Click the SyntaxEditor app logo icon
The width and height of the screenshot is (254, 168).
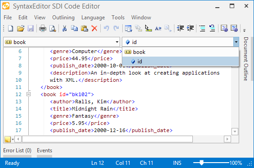(6, 6)
